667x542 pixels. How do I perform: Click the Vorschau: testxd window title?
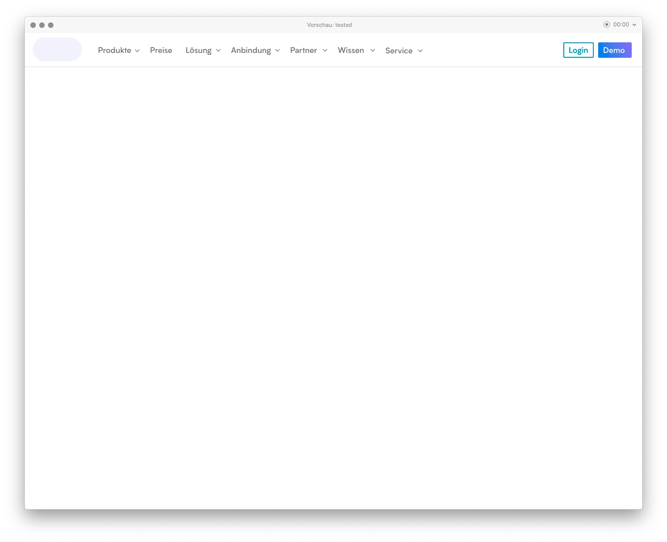(330, 25)
